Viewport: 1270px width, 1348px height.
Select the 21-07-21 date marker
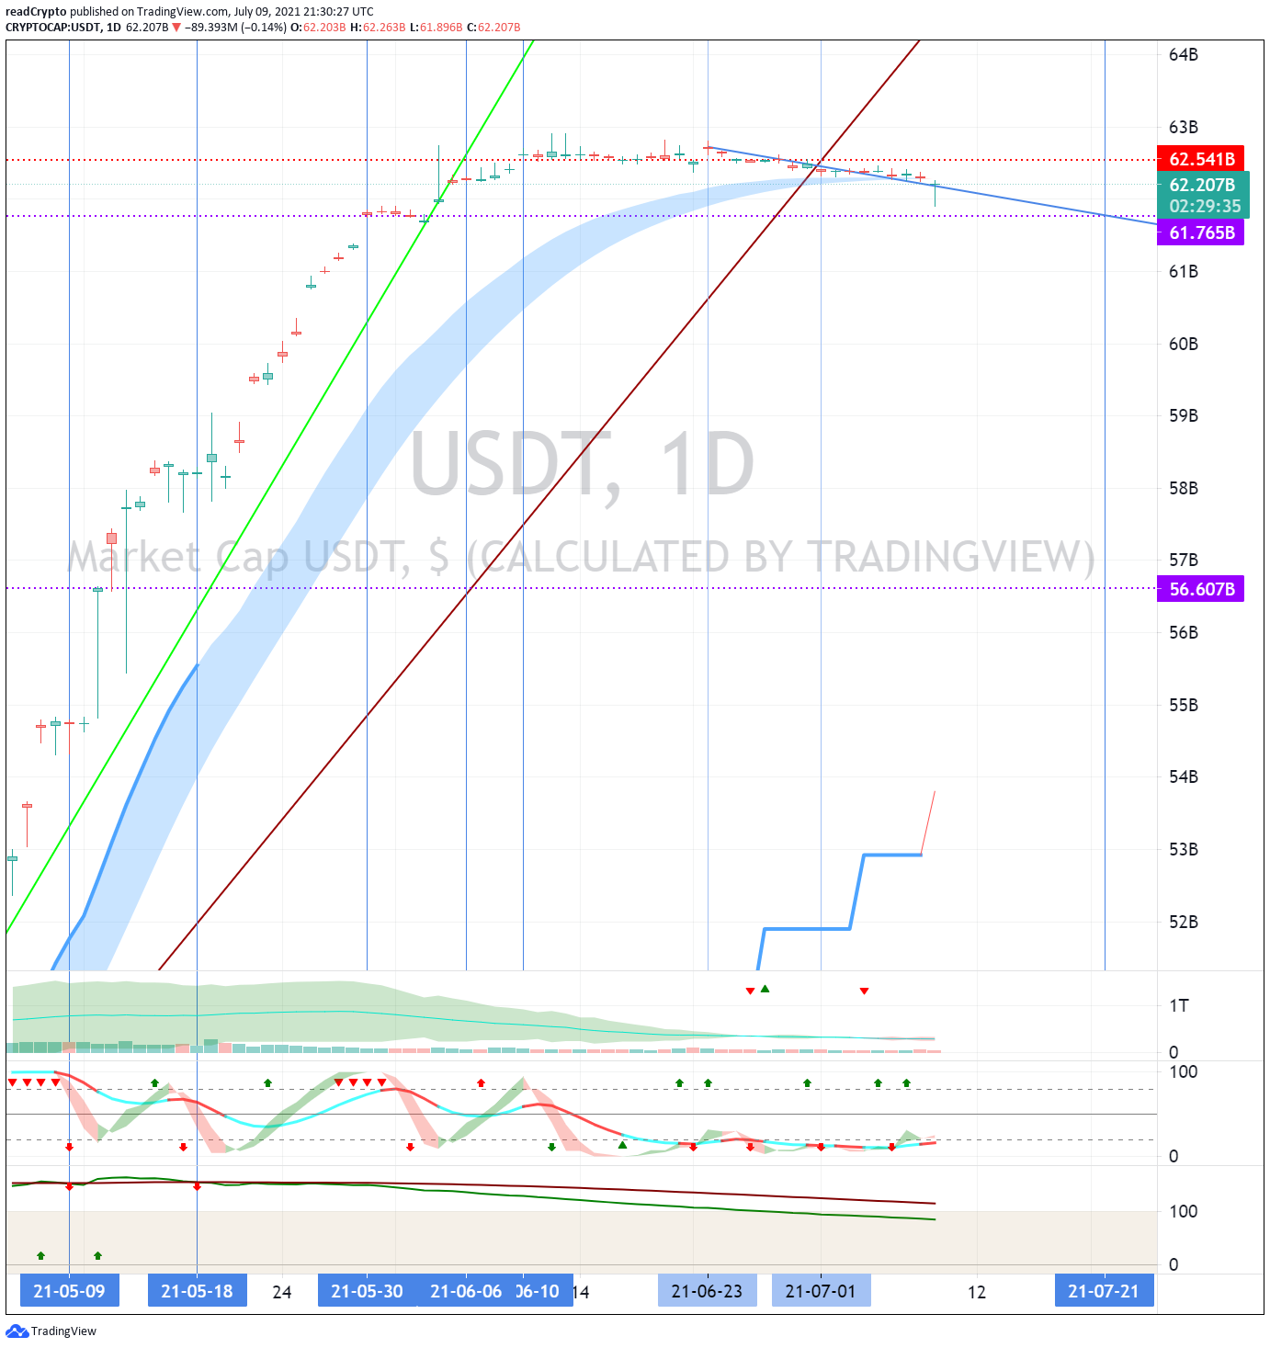coord(1104,1291)
